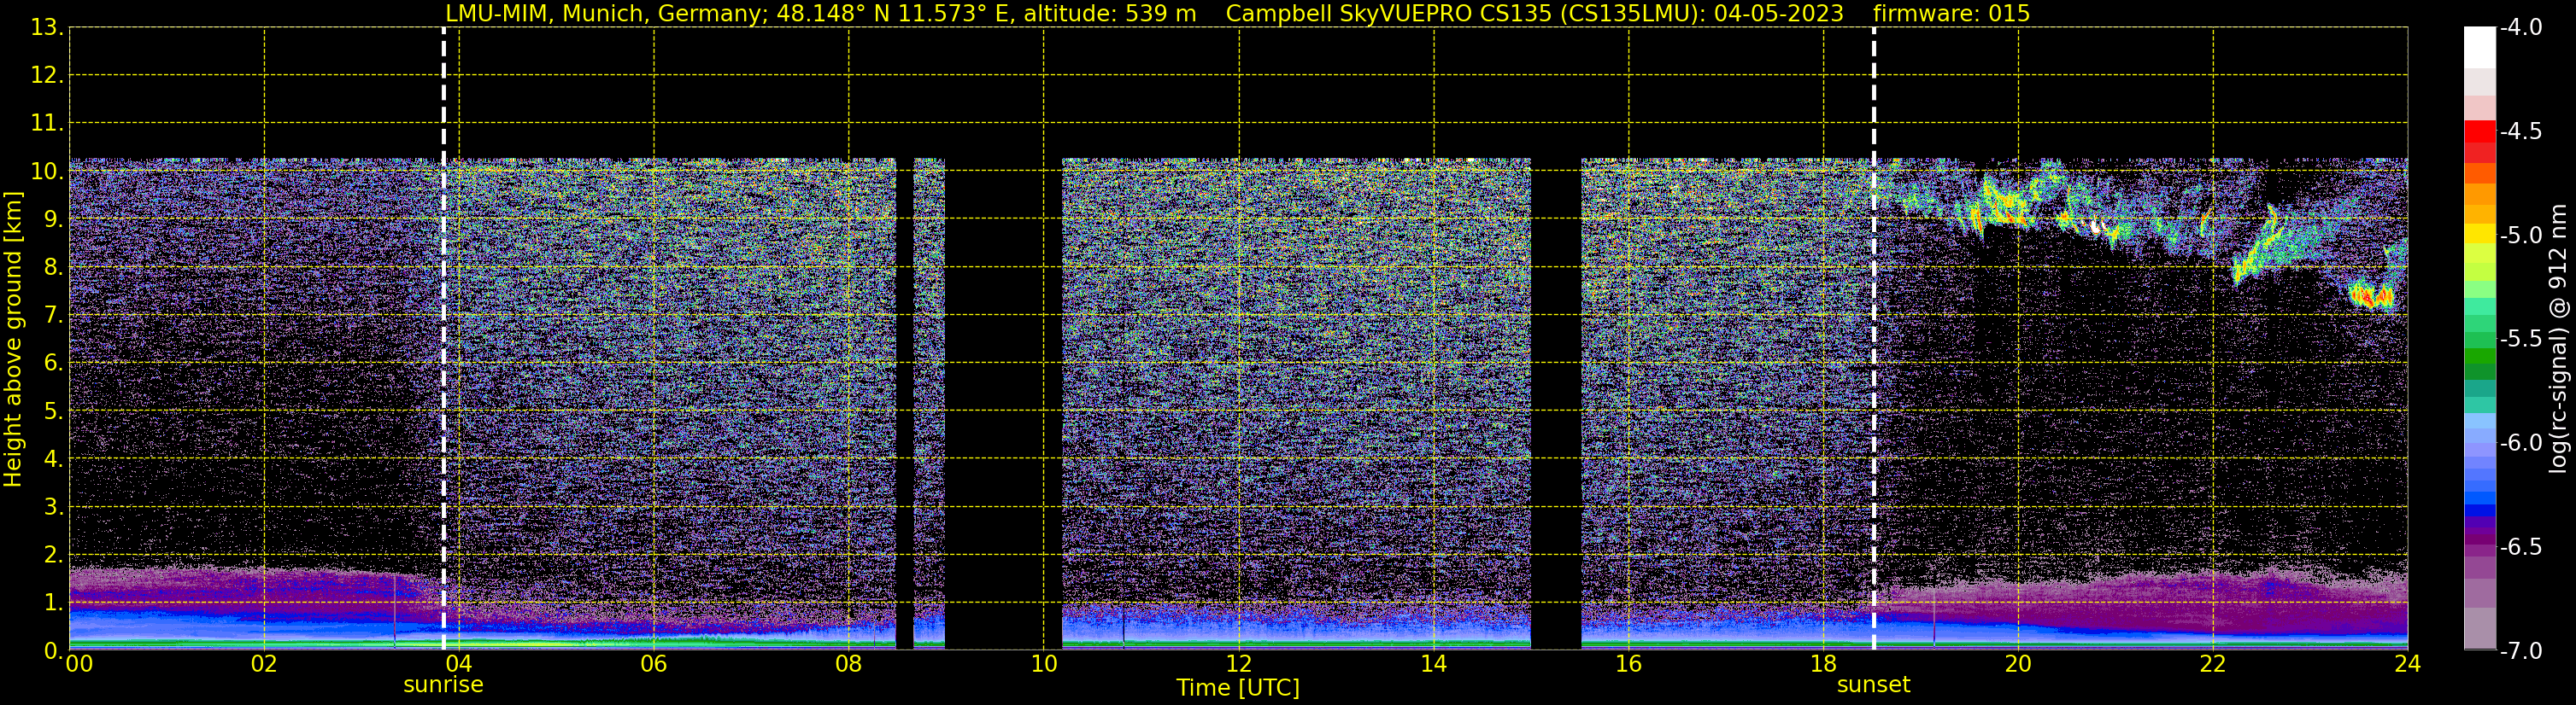
Task: Click the colorbar tick label -4.5
Action: point(2521,131)
